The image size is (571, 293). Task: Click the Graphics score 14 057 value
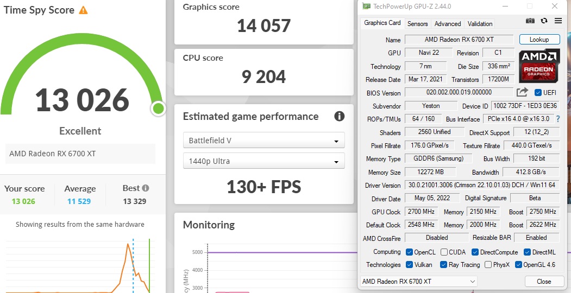[263, 26]
